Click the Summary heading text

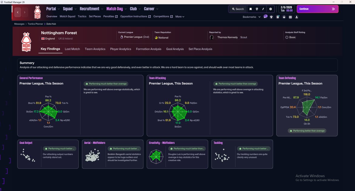[27, 63]
